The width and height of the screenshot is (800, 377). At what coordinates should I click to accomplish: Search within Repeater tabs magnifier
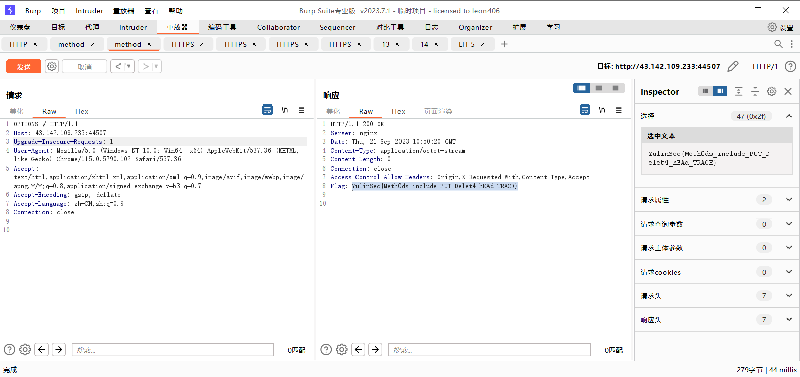778,44
